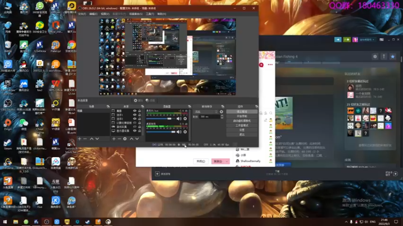Click 启动虚拟摄像机 button

pos(242,121)
